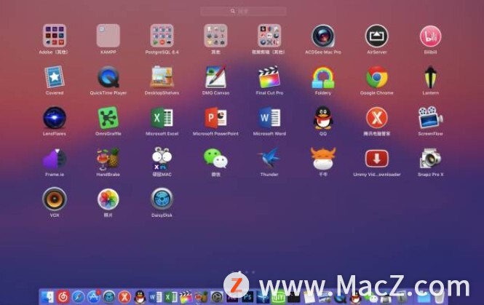This screenshot has width=484, height=305.
Task: Open HandBrake from the Launchpad grid
Action: (108, 159)
